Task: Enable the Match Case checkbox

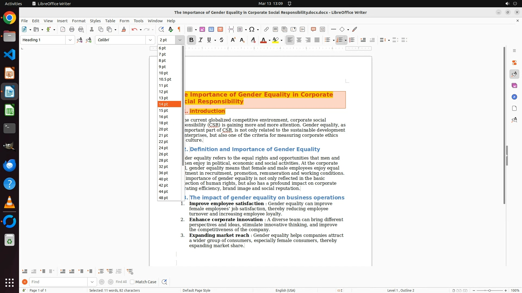Action: (x=132, y=282)
